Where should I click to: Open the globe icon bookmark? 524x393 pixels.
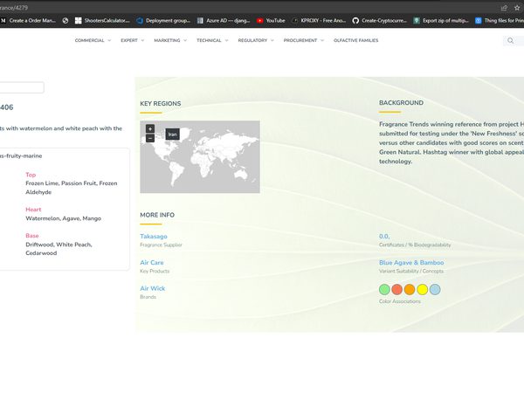tap(65, 20)
